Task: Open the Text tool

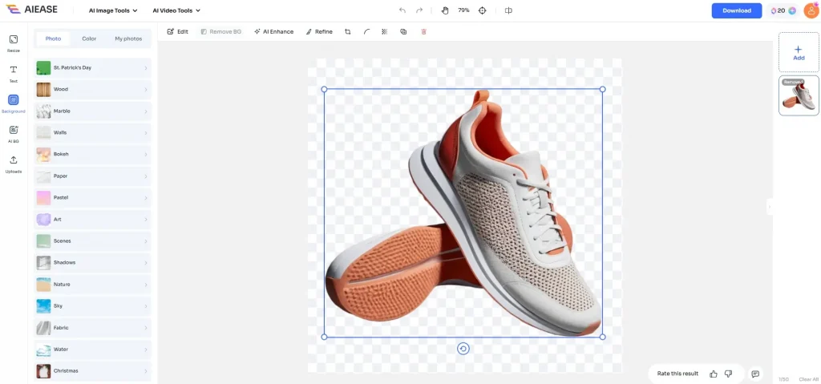Action: coord(14,71)
